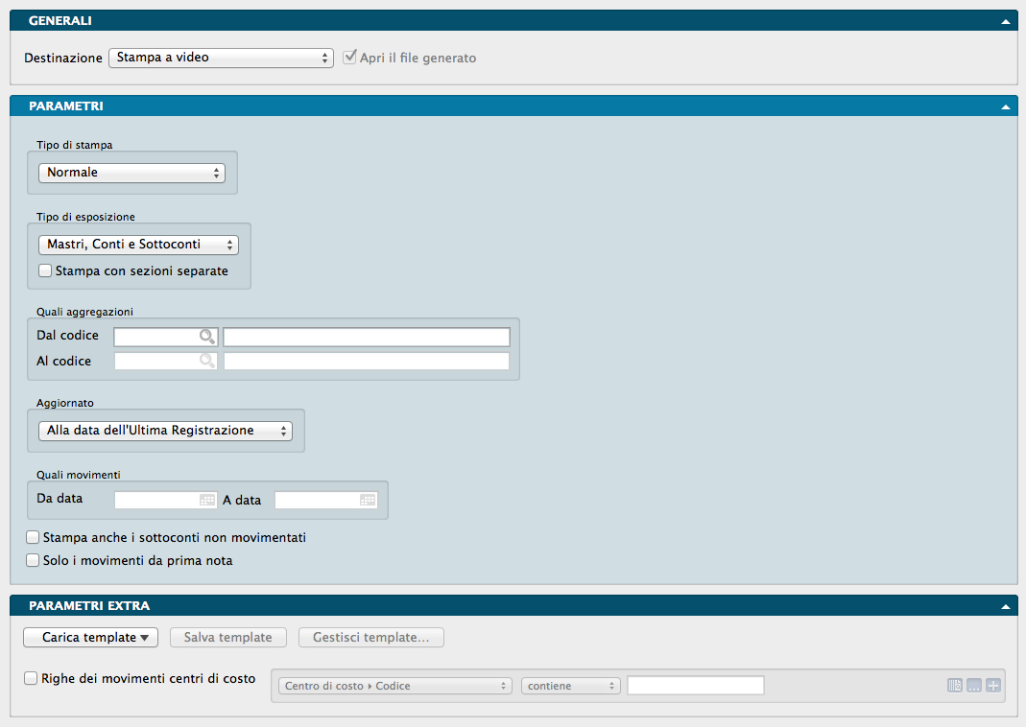Click the column lookup icon in filter row
The height and width of the screenshot is (727, 1026).
[x=954, y=686]
